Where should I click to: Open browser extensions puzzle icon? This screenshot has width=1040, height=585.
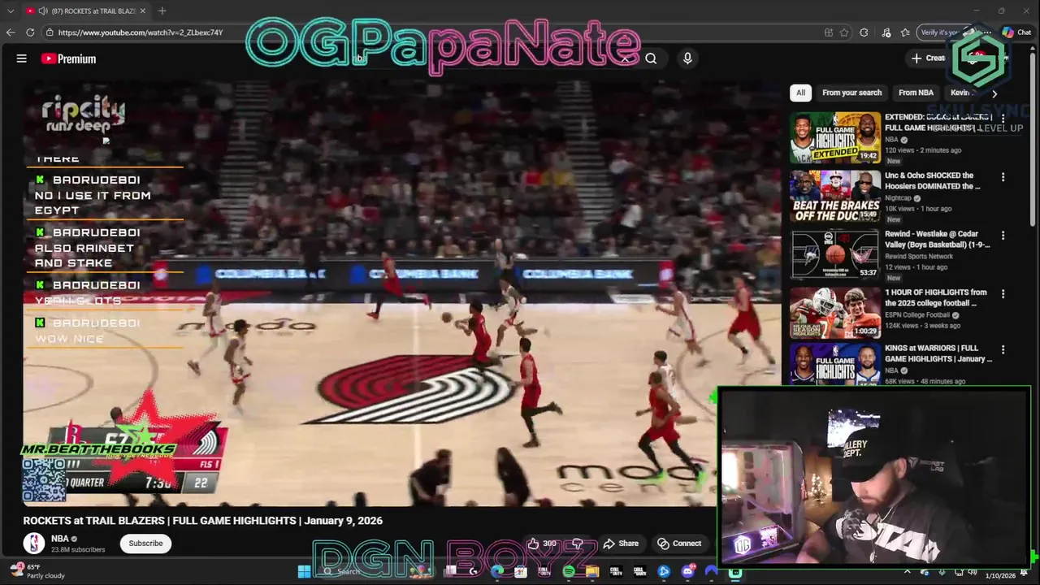click(x=864, y=32)
